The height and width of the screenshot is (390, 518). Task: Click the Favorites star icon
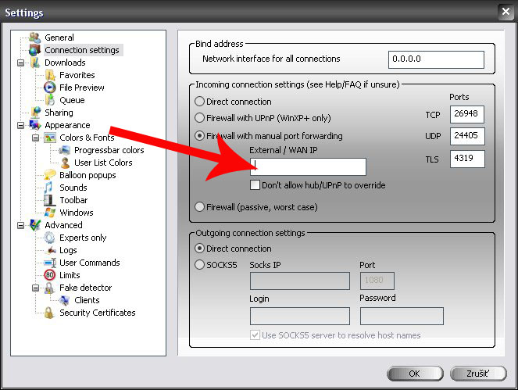point(50,75)
